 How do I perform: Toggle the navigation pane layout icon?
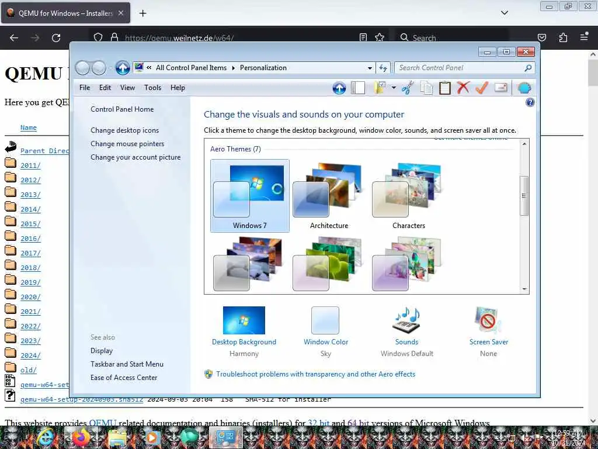coord(358,88)
